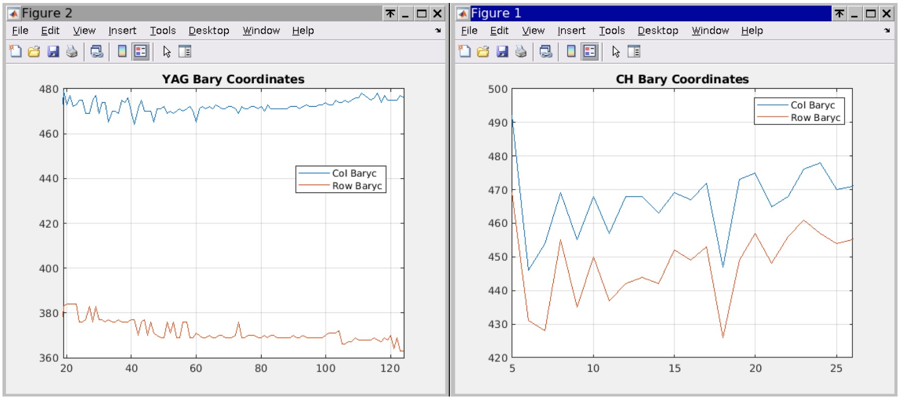Click the Figure 1 title bar
This screenshot has width=900, height=398.
(644, 13)
